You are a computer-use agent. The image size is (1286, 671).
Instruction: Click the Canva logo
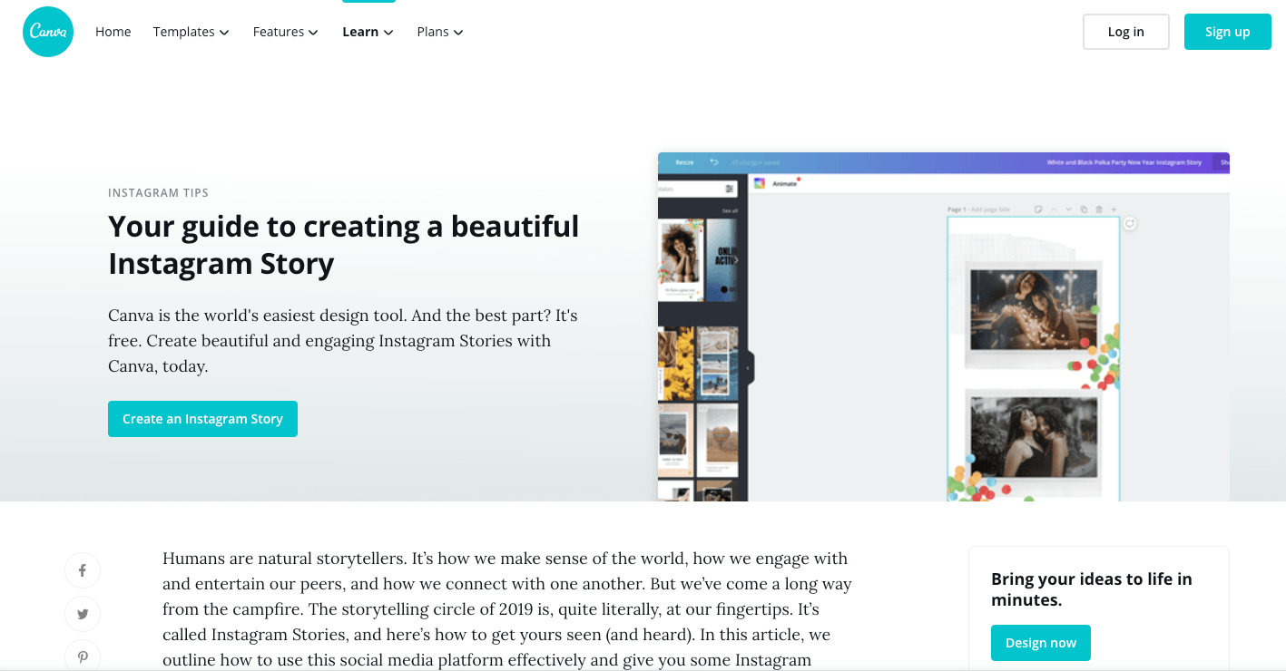[x=48, y=32]
